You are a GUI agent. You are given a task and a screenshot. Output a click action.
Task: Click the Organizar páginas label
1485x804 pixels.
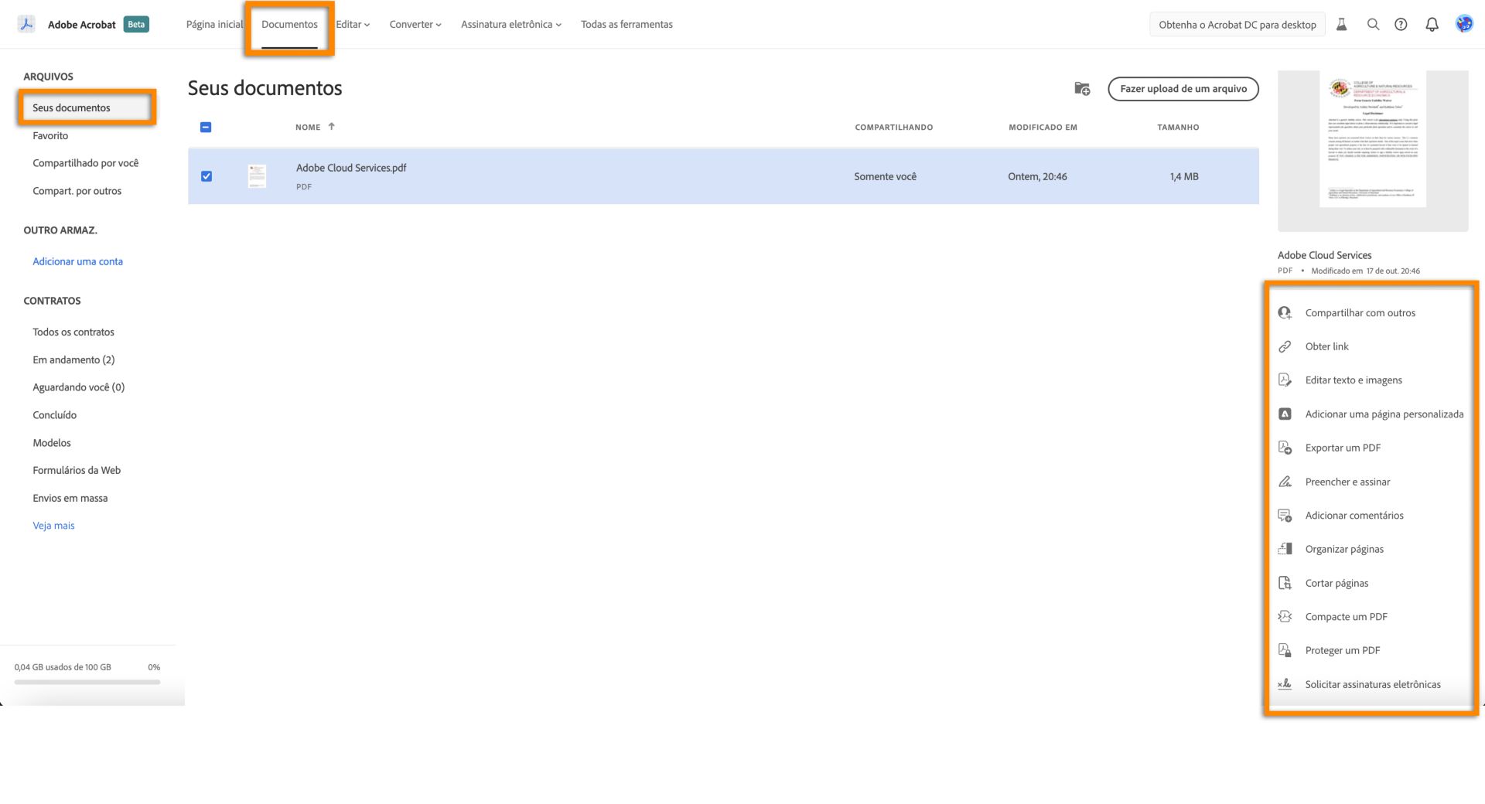1344,549
